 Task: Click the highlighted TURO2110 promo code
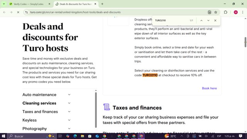click(150, 75)
